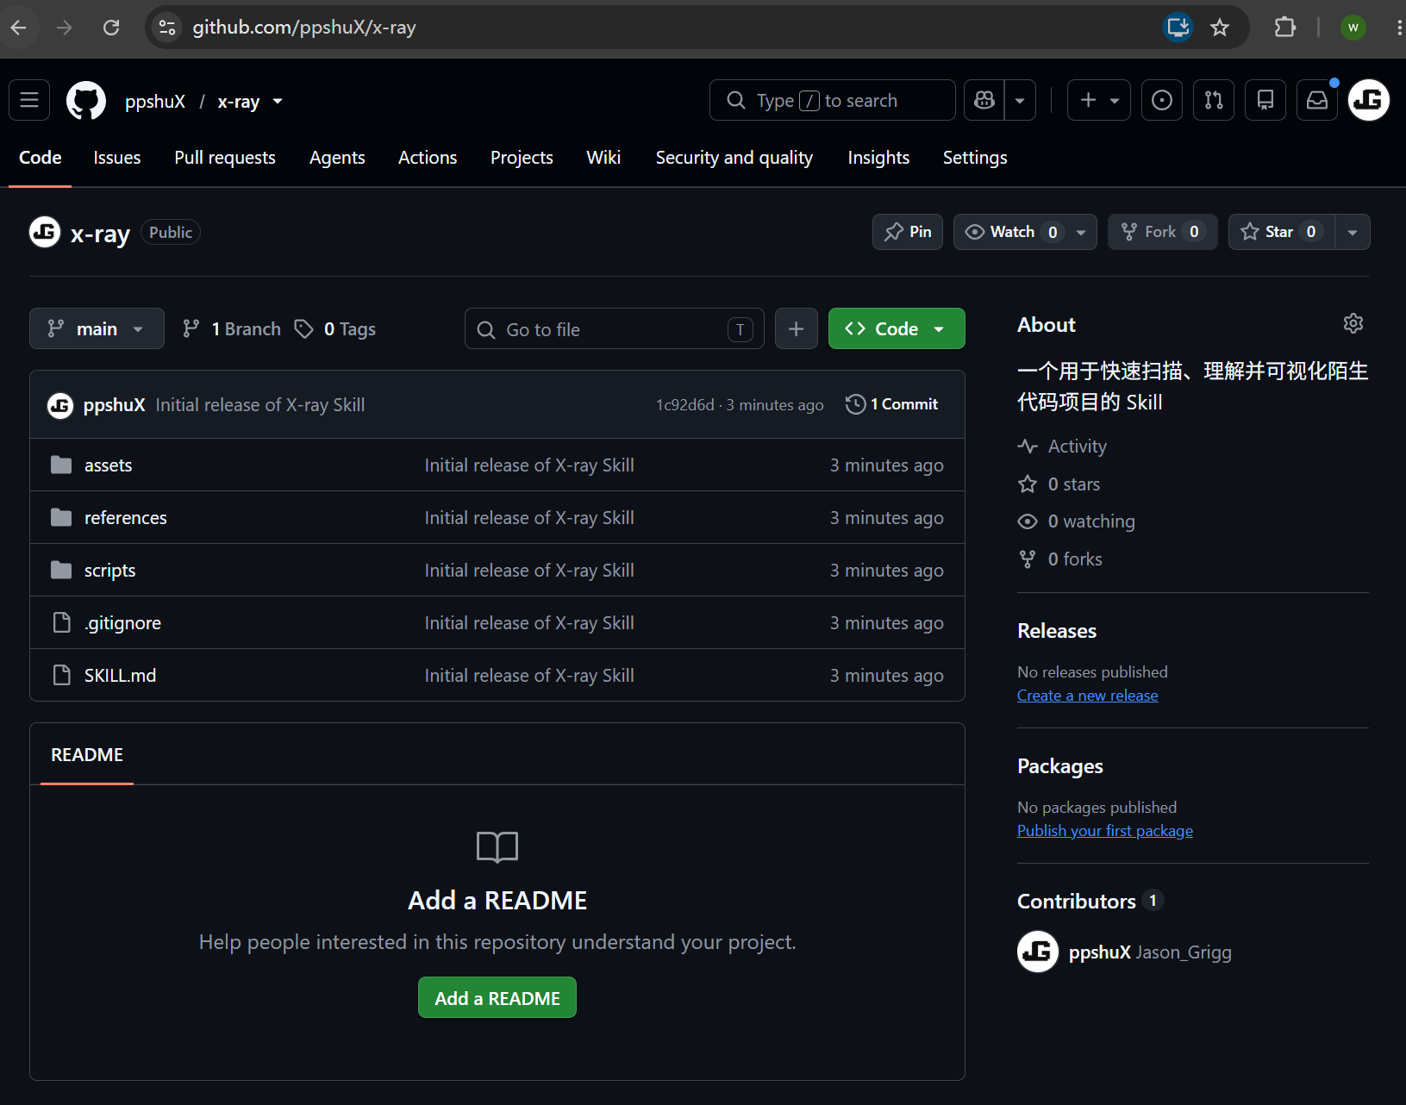The height and width of the screenshot is (1105, 1406).
Task: View 0 Tags link
Action: [335, 329]
